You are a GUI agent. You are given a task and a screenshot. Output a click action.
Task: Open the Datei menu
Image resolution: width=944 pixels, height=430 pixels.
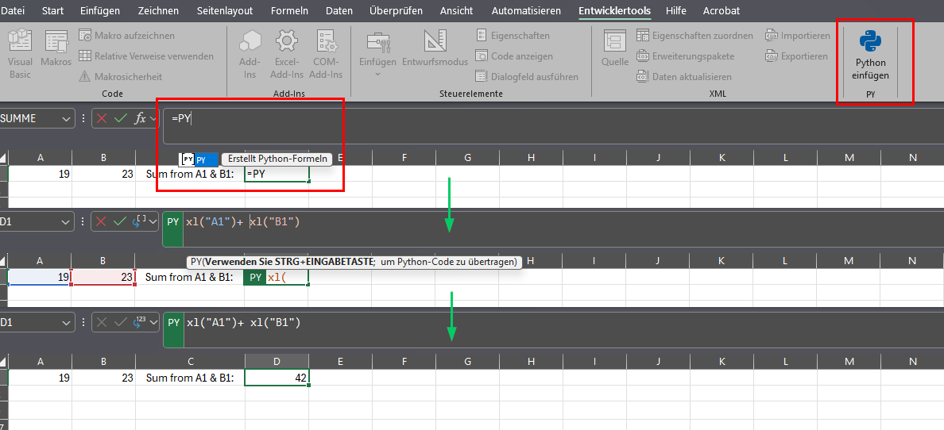coord(14,11)
